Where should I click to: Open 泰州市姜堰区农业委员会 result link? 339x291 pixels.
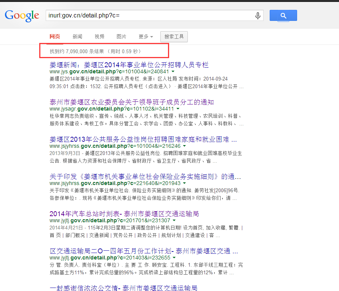131,102
